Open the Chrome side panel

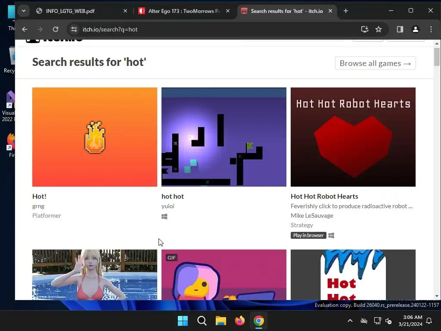click(400, 29)
